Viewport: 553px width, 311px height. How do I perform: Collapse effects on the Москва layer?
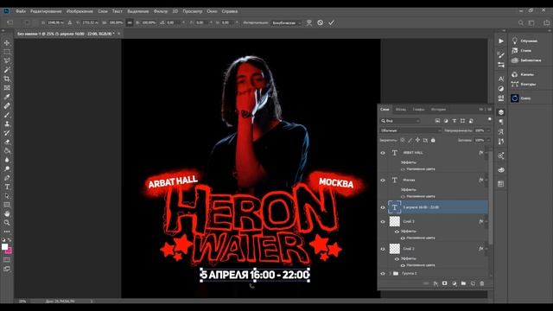[486, 181]
